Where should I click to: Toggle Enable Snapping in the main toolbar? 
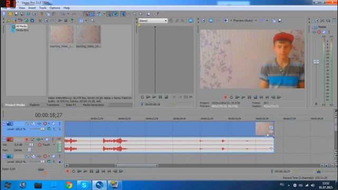click(86, 14)
